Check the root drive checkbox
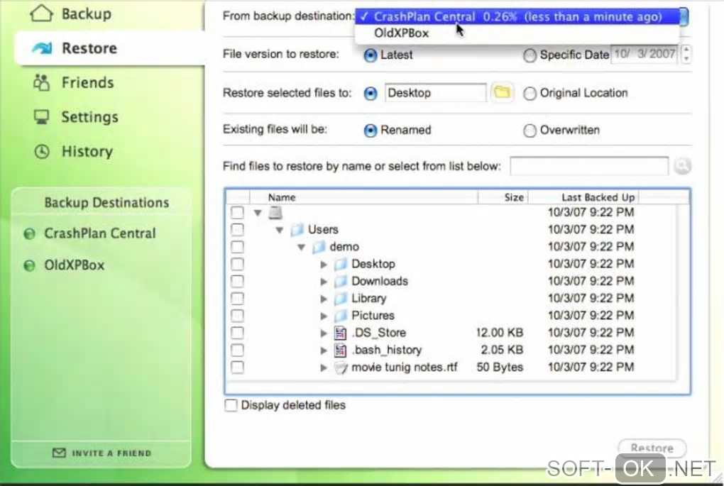 tap(237, 212)
